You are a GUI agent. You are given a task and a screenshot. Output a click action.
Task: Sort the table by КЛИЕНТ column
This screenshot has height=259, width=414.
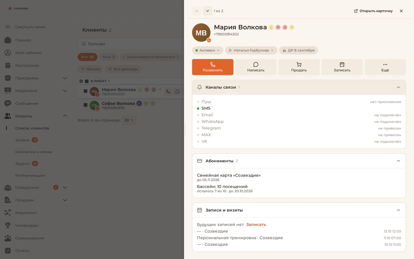tap(100, 81)
